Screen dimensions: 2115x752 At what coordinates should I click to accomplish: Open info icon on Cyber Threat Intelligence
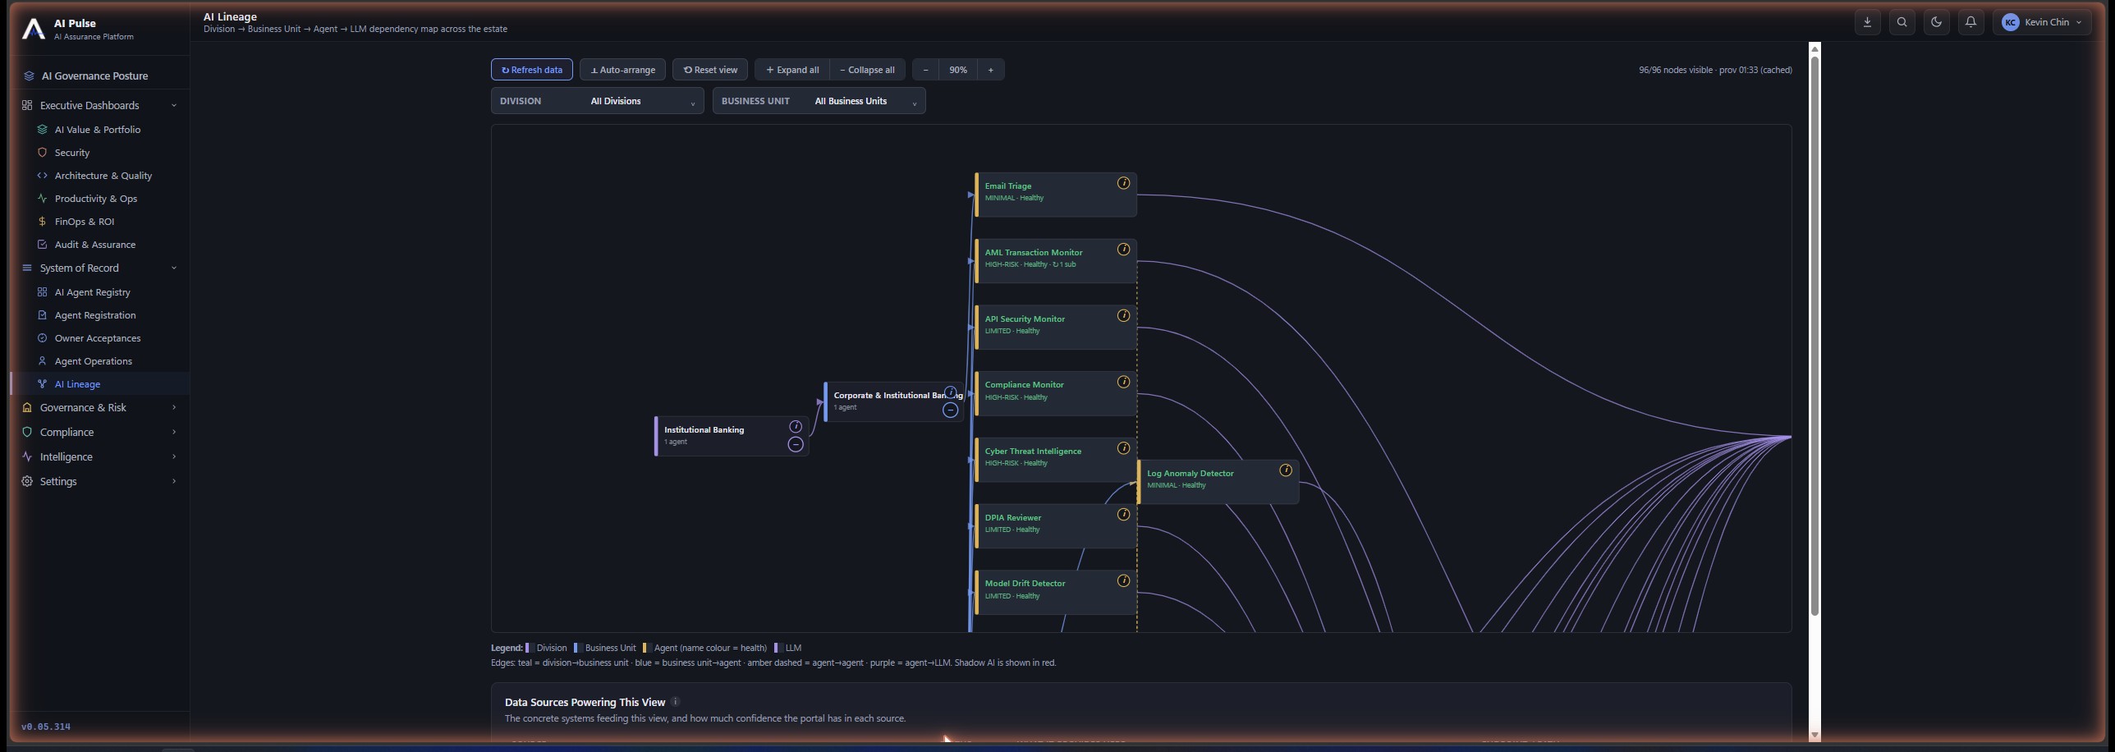point(1123,448)
